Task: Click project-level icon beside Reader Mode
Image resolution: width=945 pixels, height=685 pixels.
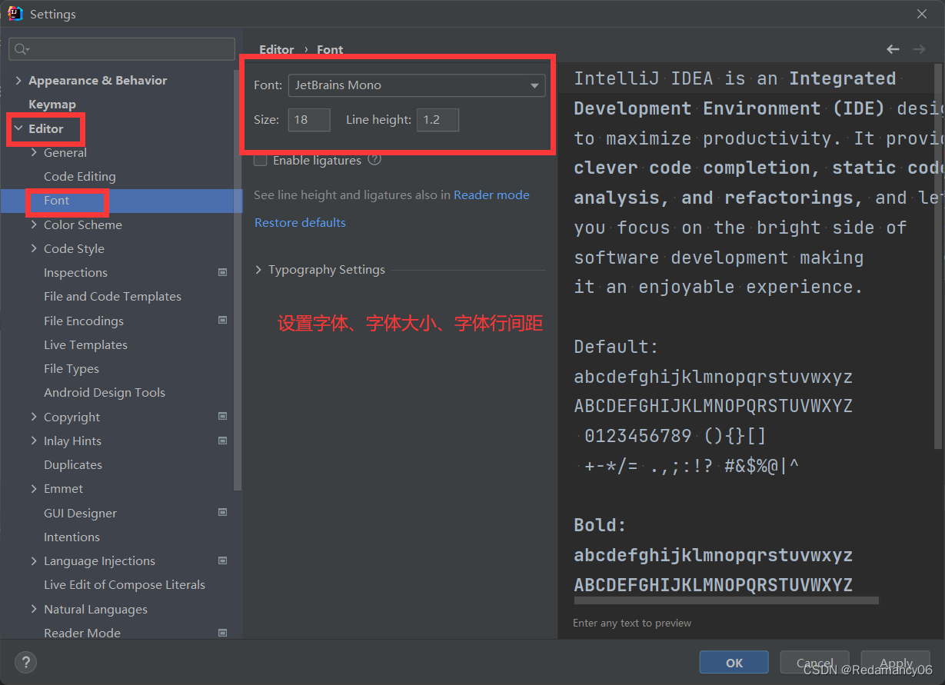Action: click(223, 633)
